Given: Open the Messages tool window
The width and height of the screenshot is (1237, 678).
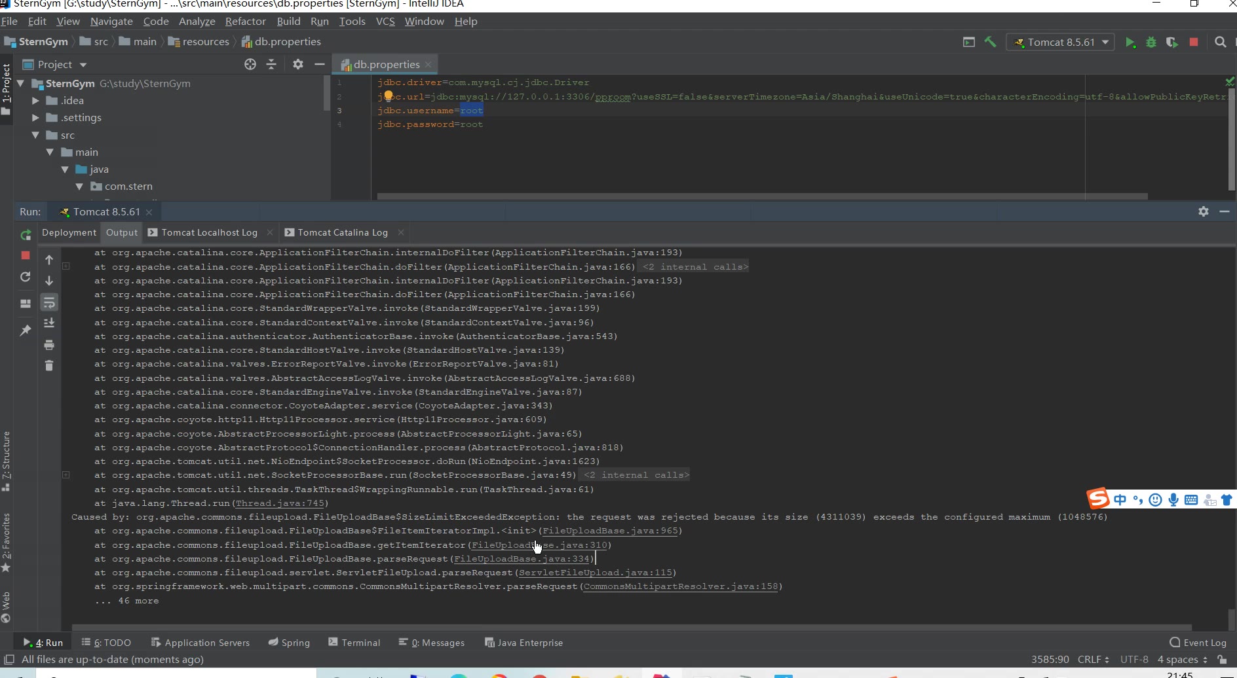Looking at the screenshot, I should (432, 643).
